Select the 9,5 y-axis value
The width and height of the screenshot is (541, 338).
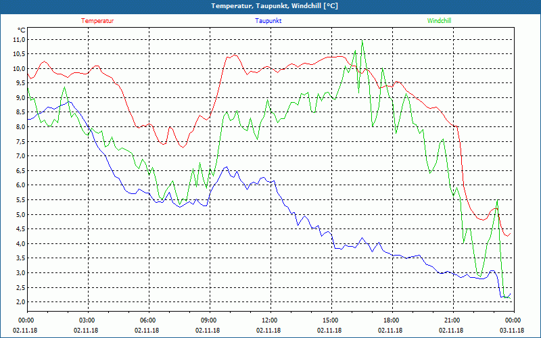tap(20, 83)
